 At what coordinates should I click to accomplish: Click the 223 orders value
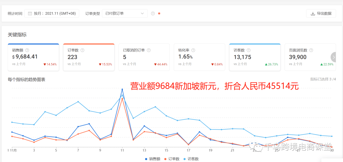(x=72, y=57)
